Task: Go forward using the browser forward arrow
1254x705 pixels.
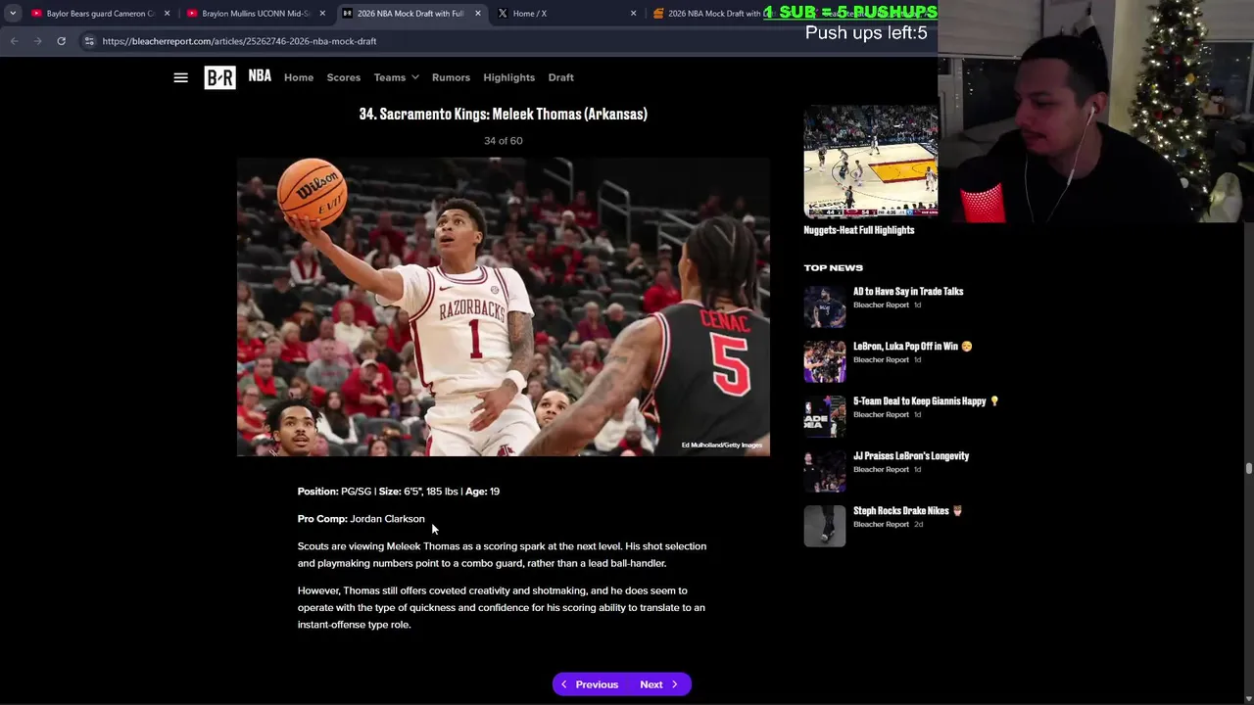Action: pyautogui.click(x=37, y=41)
